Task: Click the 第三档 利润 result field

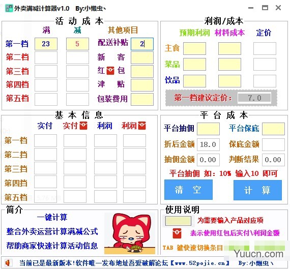Action: click(105, 168)
